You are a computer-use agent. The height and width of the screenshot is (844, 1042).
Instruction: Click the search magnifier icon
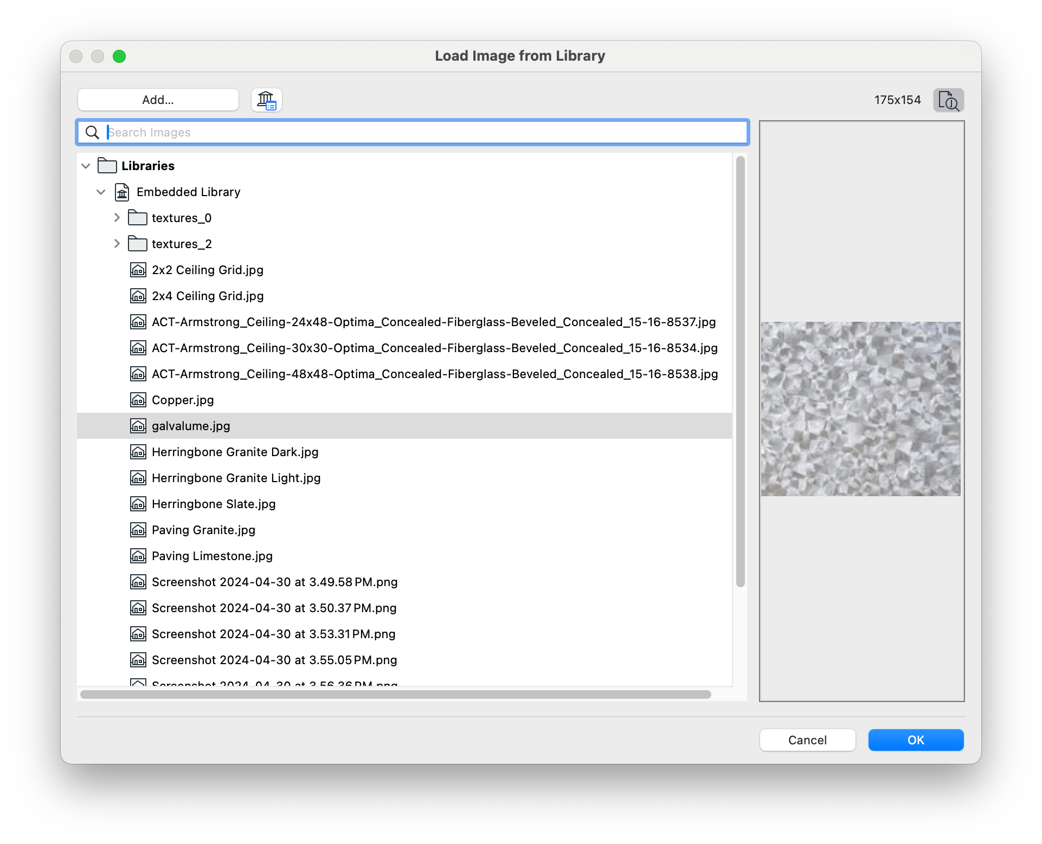93,133
